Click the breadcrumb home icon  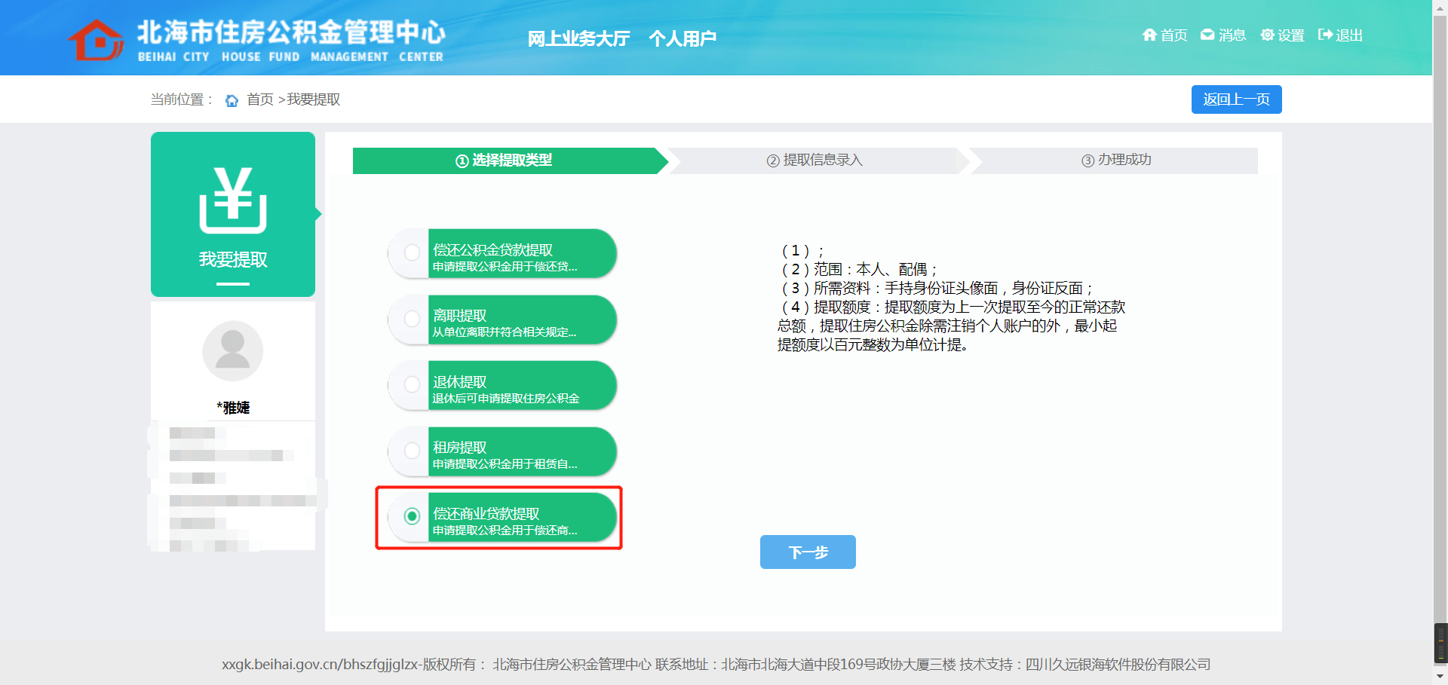(x=232, y=100)
